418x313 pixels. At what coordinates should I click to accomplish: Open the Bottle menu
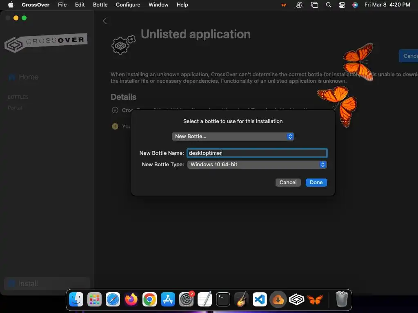point(100,4)
